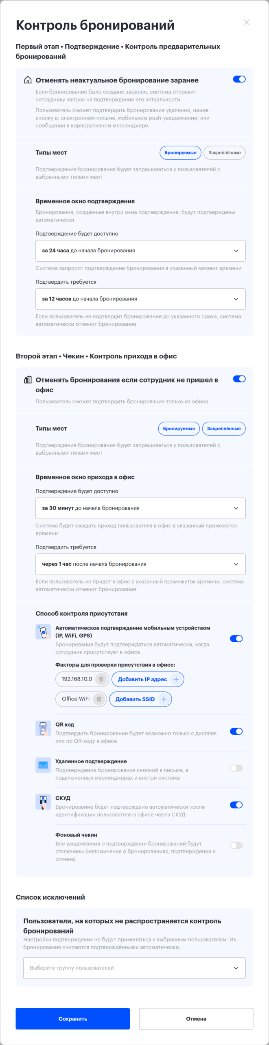
Task: Enable the Удаленное подтверждение switch
Action: pos(236,768)
